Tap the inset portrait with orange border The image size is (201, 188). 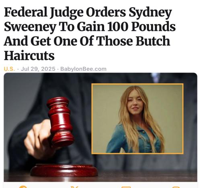(x=137, y=119)
